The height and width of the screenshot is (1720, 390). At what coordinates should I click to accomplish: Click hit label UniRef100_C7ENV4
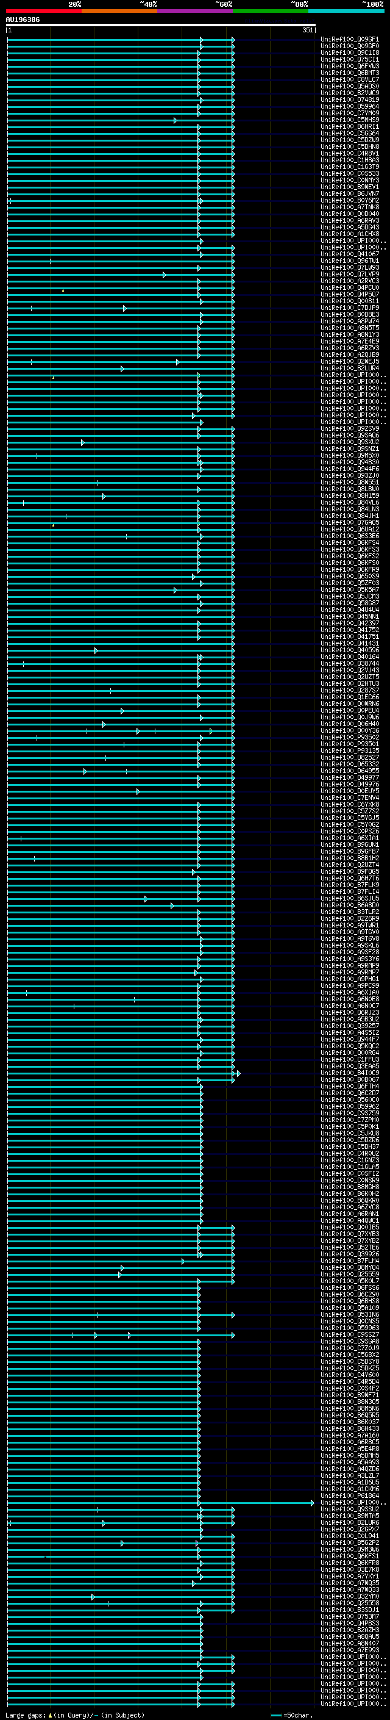point(350,797)
